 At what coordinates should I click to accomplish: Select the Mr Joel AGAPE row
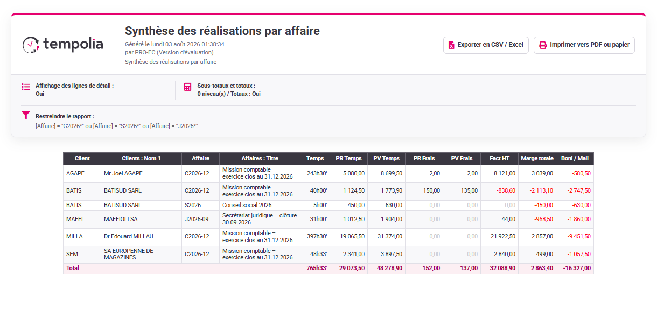tap(328, 174)
